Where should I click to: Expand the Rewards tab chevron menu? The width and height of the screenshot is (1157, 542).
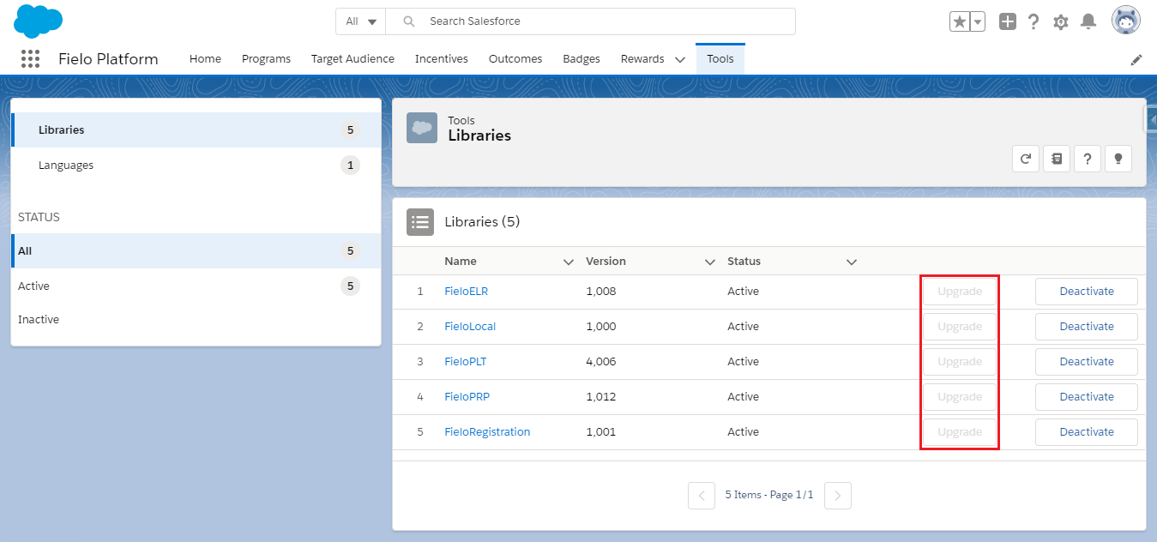point(680,60)
